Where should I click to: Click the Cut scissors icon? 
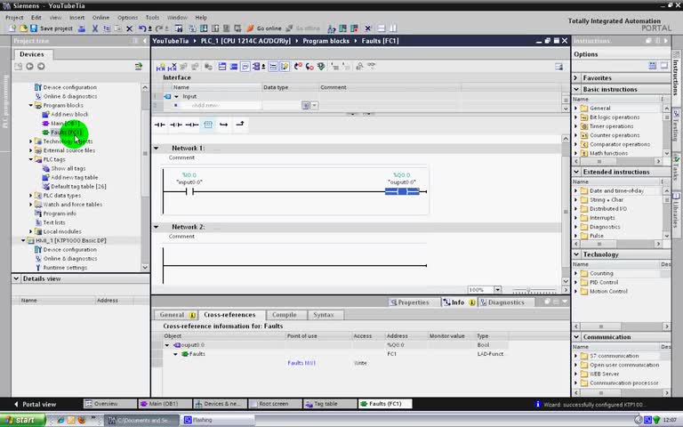click(95, 28)
